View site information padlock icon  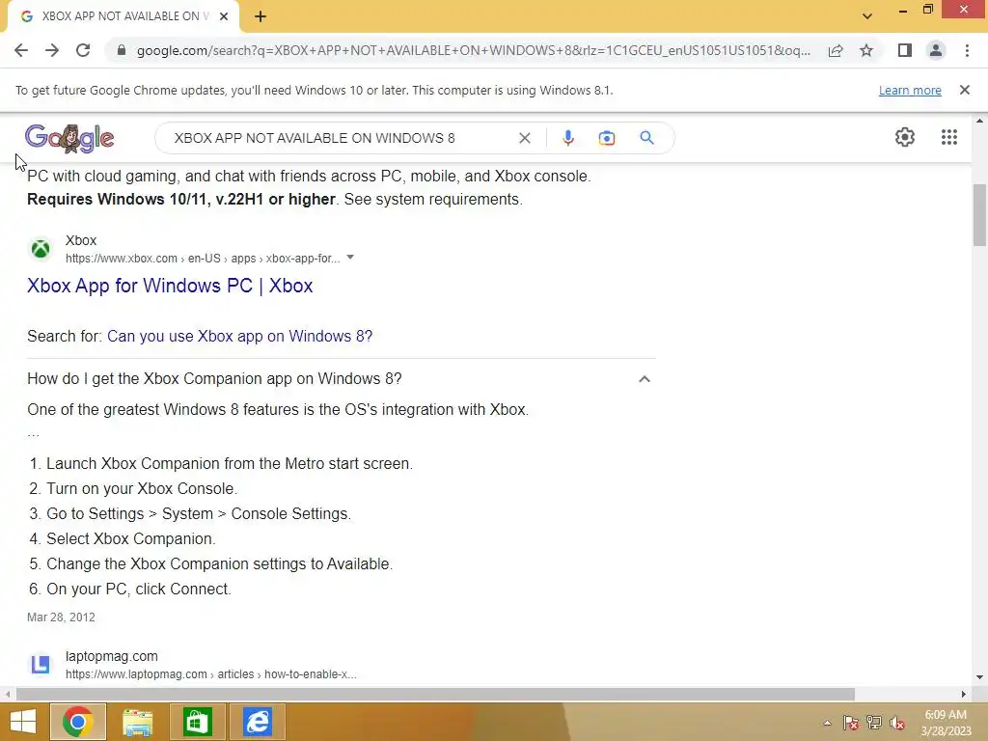point(122,50)
